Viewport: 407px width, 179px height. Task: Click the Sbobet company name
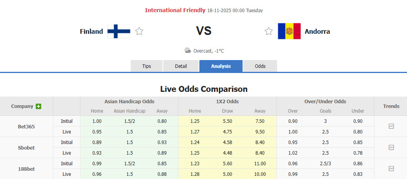(26, 148)
